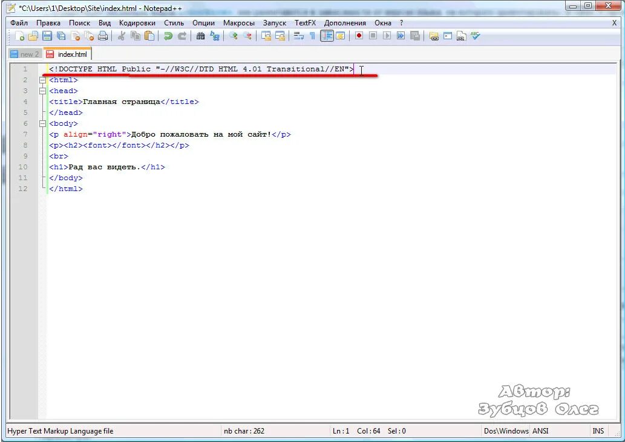Run spell check with the ABC toolbar icon

476,36
